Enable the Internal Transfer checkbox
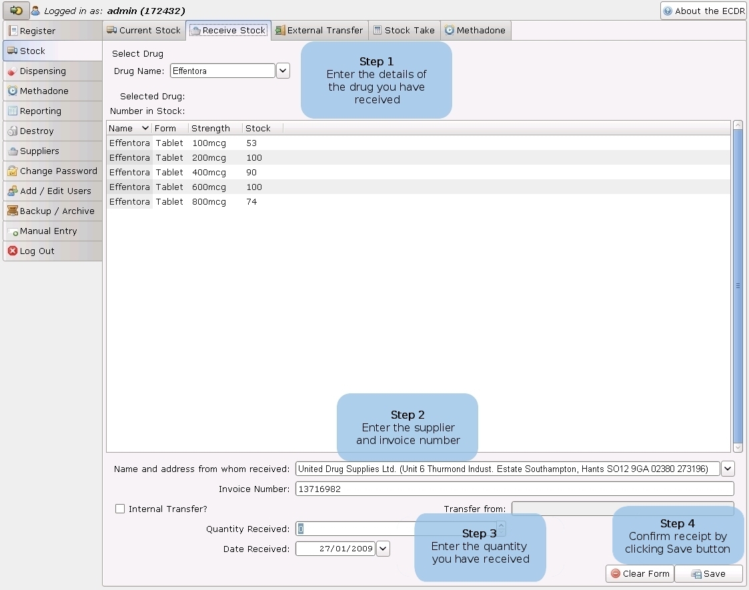This screenshot has width=749, height=590. point(120,509)
